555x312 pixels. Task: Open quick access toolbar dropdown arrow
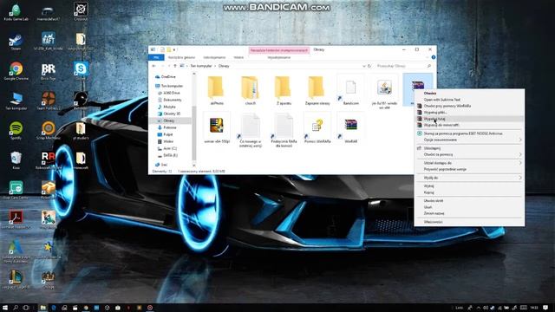[174, 50]
